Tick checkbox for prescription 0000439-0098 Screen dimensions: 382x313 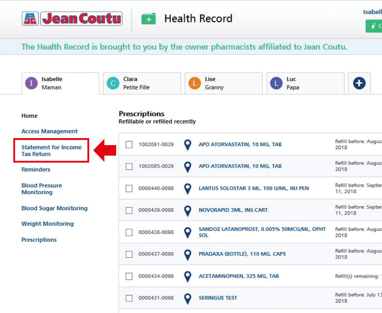click(129, 210)
